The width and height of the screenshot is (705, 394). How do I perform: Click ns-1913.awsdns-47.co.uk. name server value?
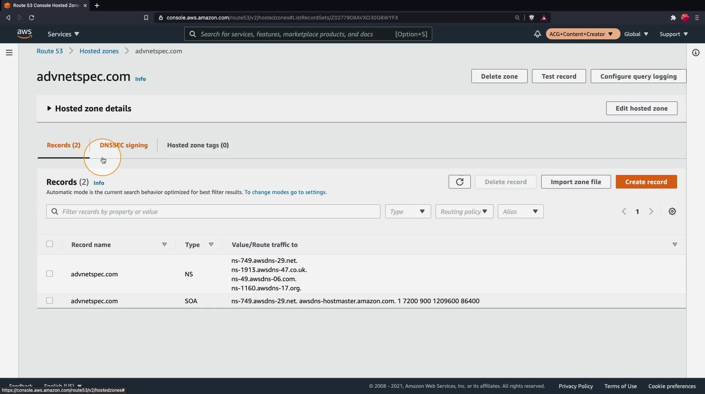coord(269,270)
